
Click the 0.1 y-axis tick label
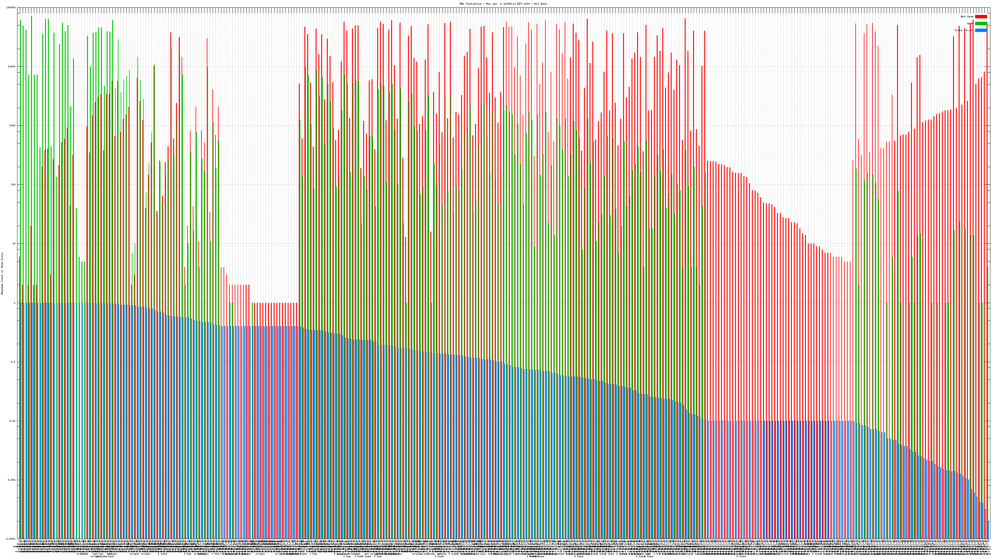13,362
